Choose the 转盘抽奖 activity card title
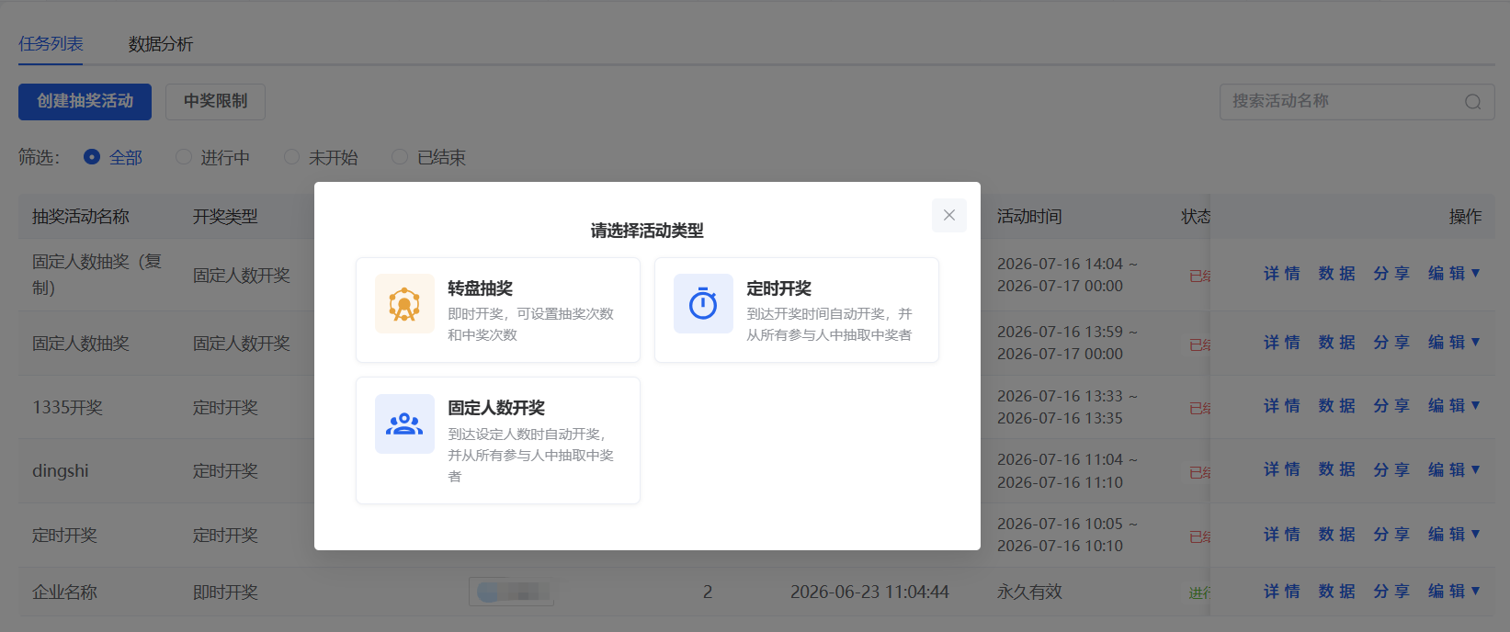 click(x=480, y=288)
